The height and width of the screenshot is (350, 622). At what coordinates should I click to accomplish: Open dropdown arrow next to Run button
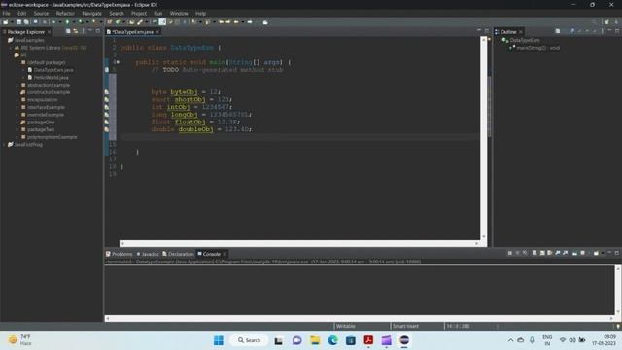74,22
